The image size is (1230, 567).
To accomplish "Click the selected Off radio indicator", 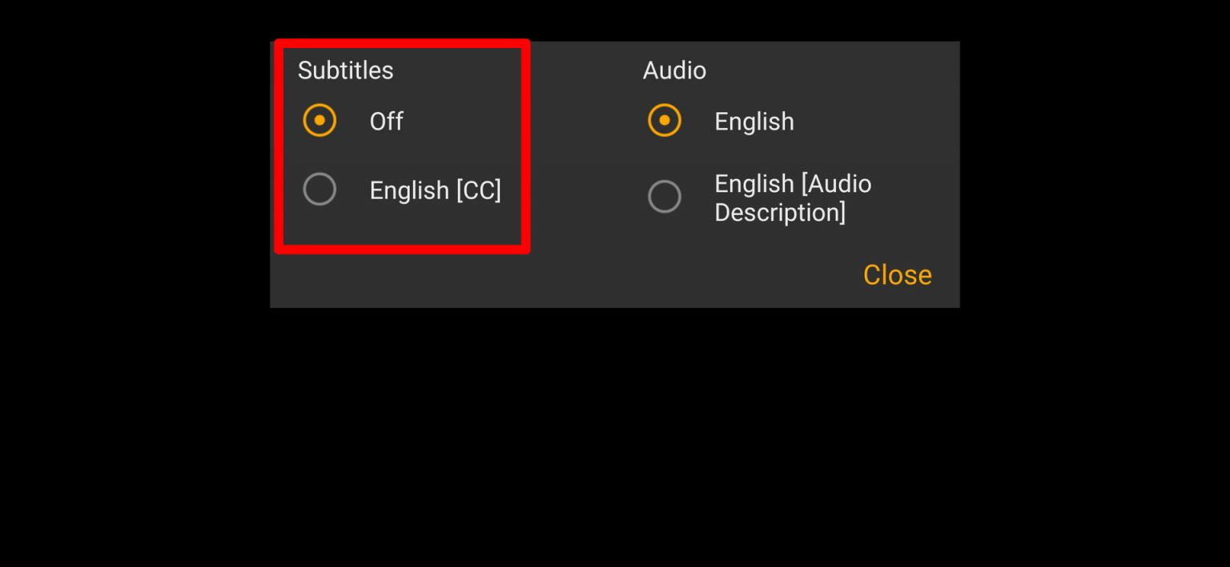I will pos(320,120).
